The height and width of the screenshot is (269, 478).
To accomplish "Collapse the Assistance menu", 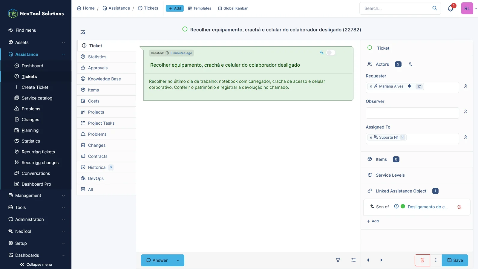I will 36,54.
